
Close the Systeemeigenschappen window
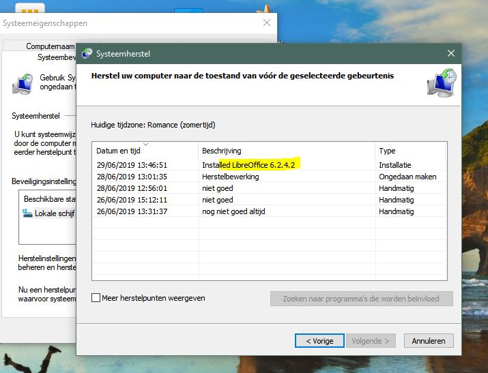(x=267, y=23)
